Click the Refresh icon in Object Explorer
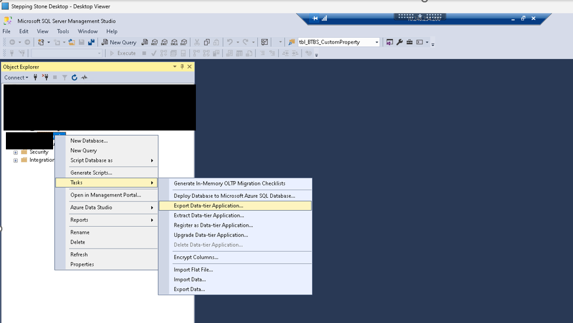 point(74,77)
